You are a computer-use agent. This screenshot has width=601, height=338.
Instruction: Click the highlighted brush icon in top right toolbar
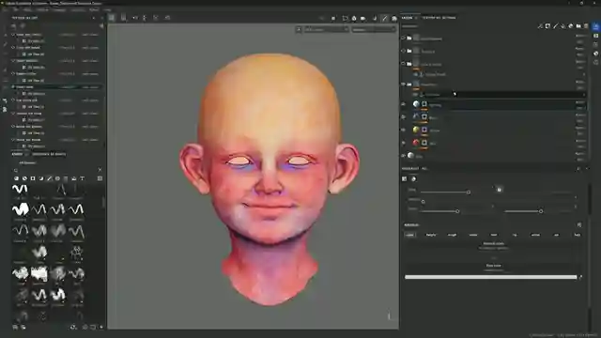pos(384,18)
